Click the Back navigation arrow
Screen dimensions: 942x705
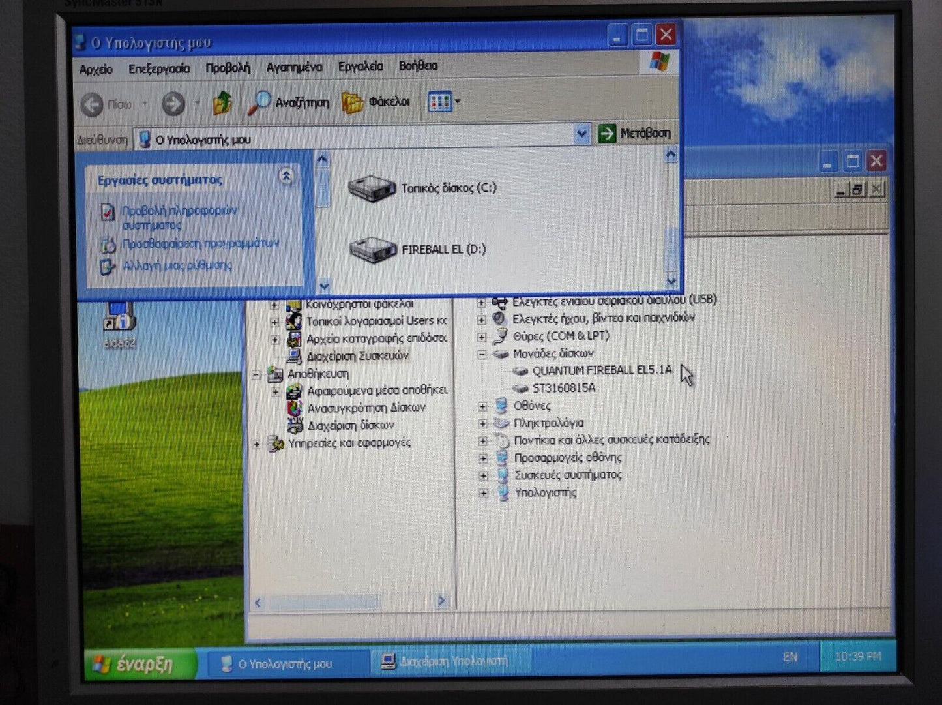point(93,104)
